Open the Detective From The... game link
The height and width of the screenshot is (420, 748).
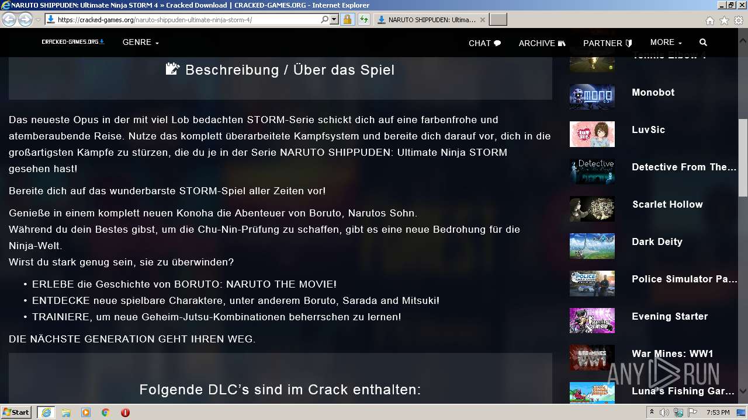(x=684, y=167)
